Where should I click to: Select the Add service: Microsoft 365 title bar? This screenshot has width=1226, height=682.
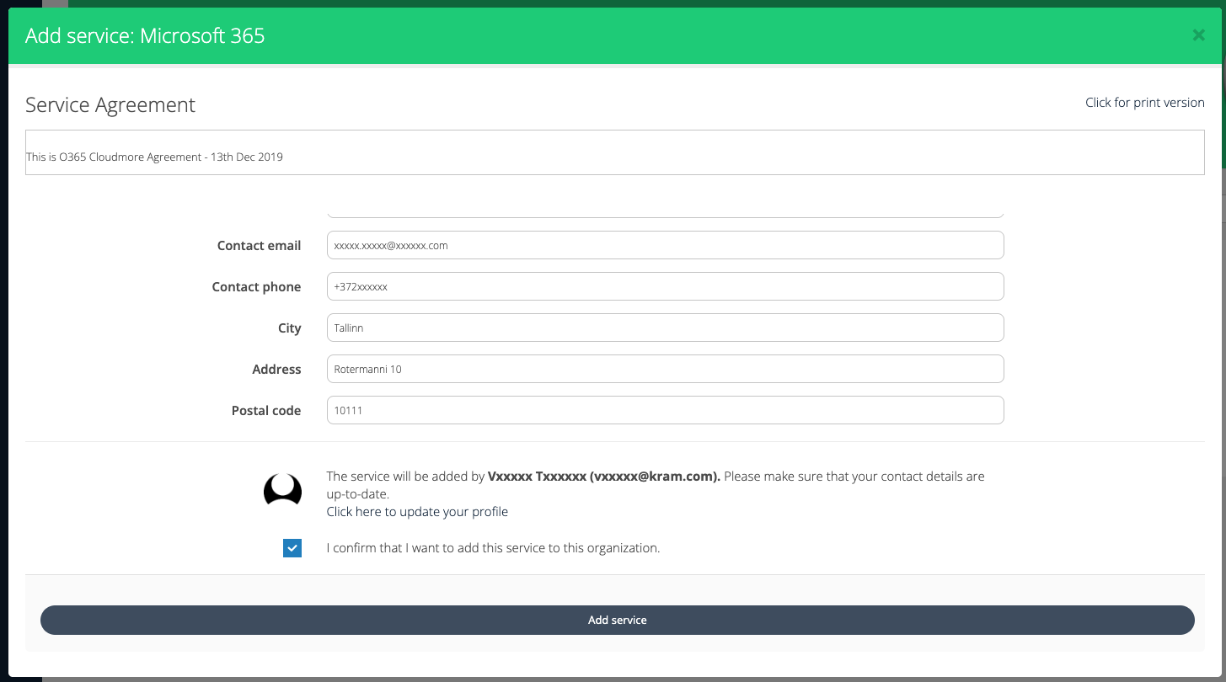pyautogui.click(x=143, y=35)
